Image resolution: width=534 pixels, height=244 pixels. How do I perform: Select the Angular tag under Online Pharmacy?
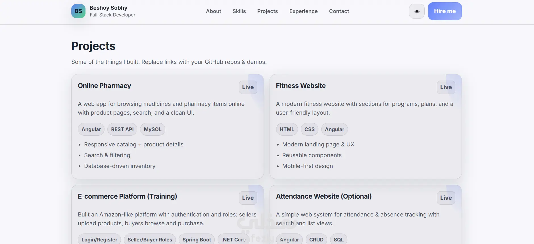[x=91, y=129]
